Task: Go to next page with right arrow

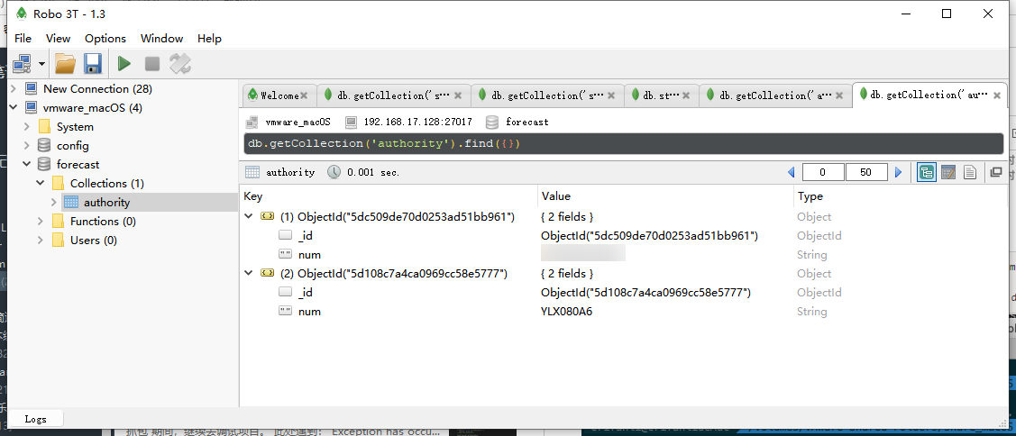Action: point(898,172)
